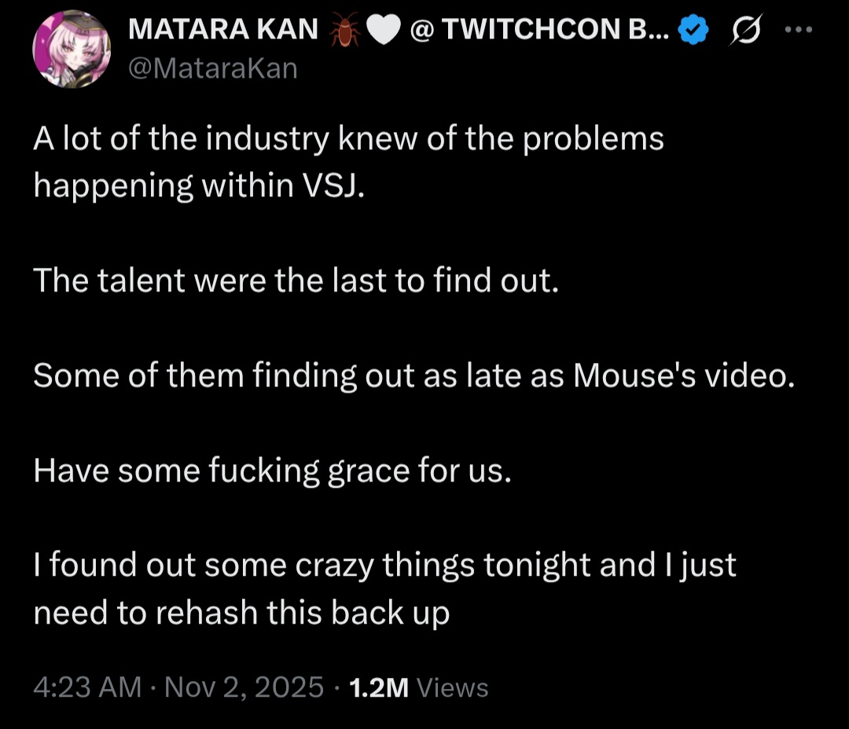Click the "need to rehash this back up" line
The height and width of the screenshot is (729, 849).
241,613
